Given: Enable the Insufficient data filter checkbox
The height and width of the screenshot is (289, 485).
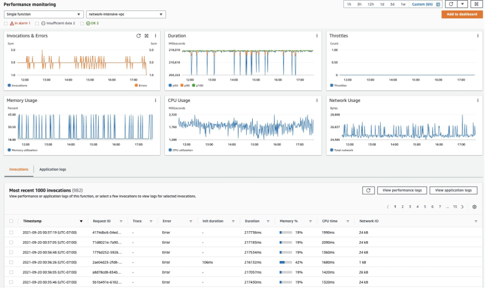Looking at the screenshot, I should tap(37, 24).
